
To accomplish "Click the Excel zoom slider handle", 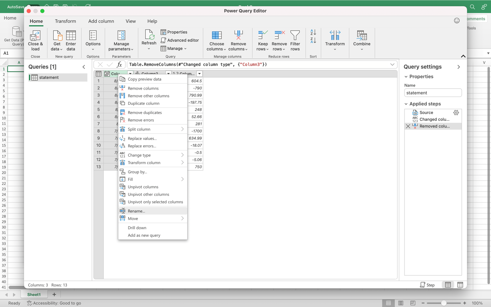I will click(444, 303).
